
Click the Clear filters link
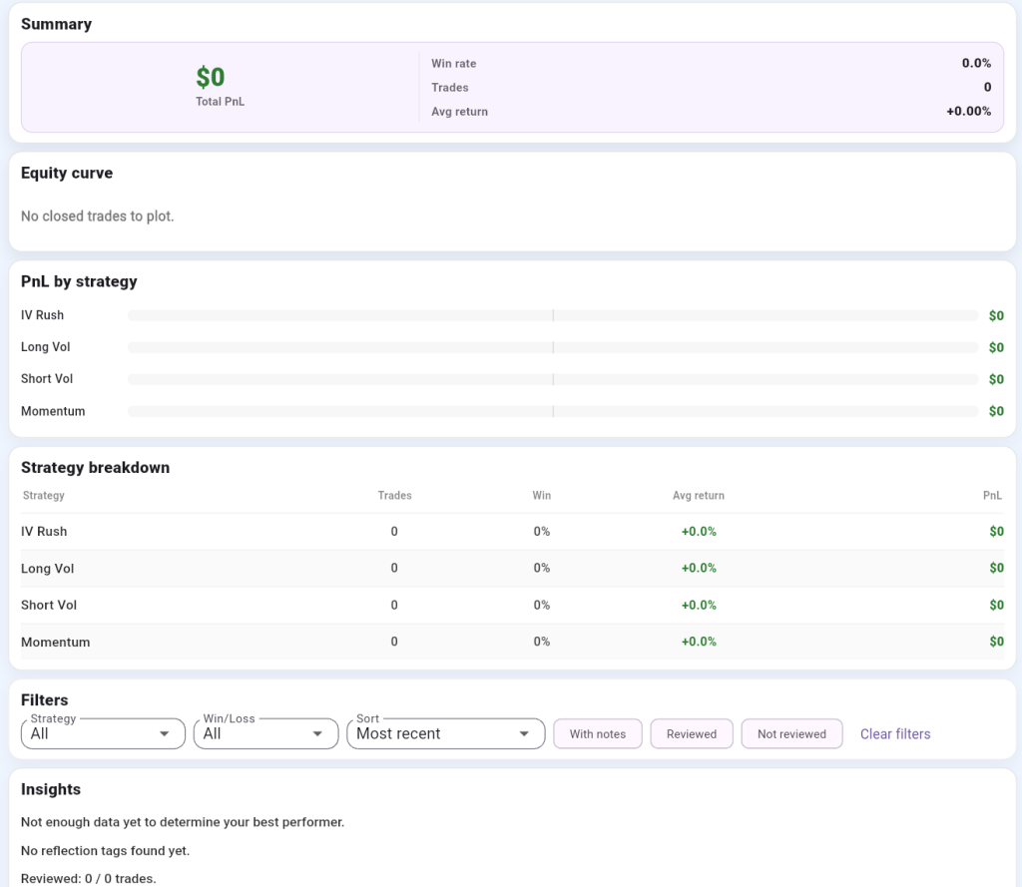tap(895, 733)
